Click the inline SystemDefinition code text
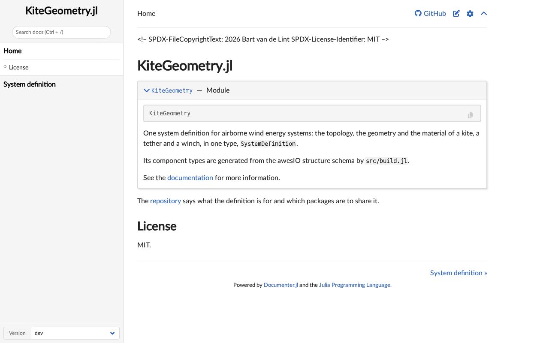 [268, 144]
